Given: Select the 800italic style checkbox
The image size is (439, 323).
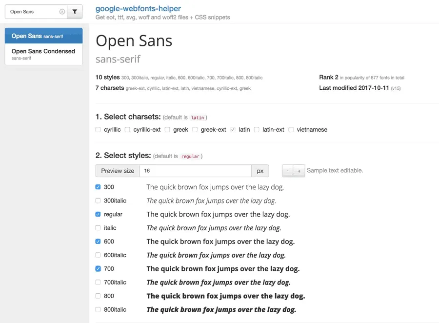Looking at the screenshot, I should click(98, 309).
